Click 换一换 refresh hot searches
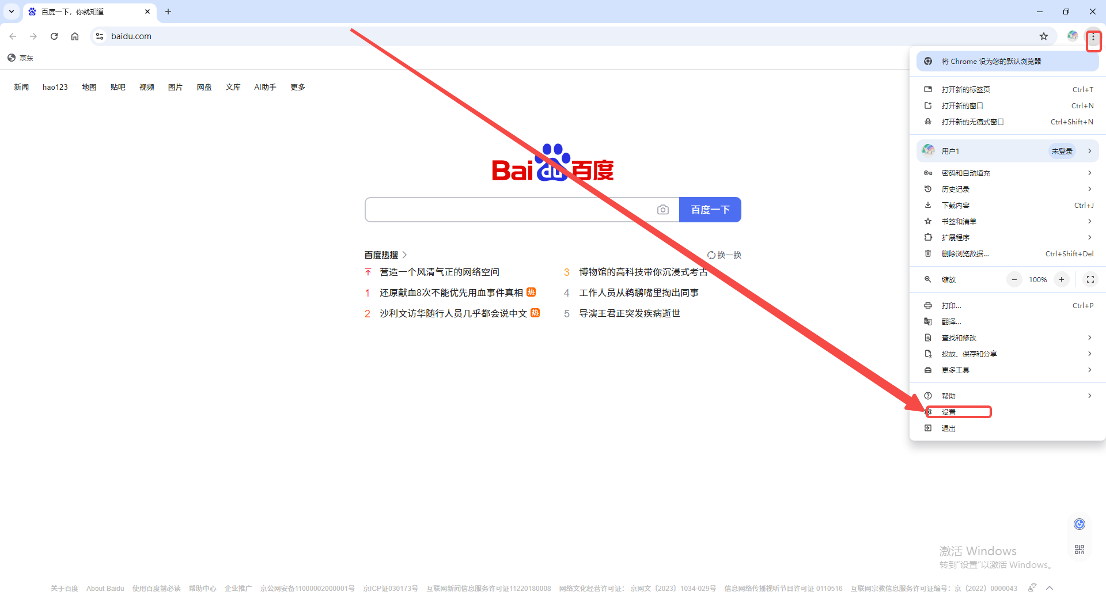 [725, 255]
